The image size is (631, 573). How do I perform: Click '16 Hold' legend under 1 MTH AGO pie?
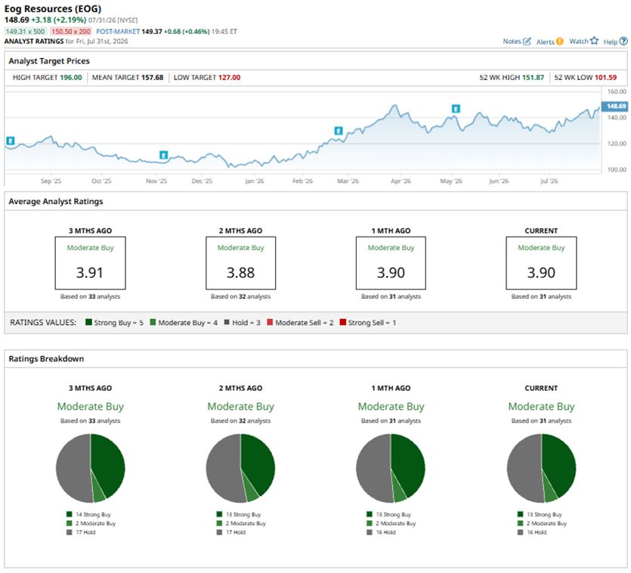[x=381, y=532]
